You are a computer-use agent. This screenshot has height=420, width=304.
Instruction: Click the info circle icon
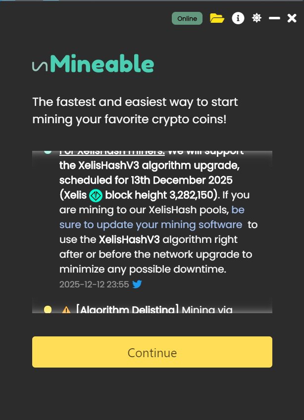click(238, 18)
